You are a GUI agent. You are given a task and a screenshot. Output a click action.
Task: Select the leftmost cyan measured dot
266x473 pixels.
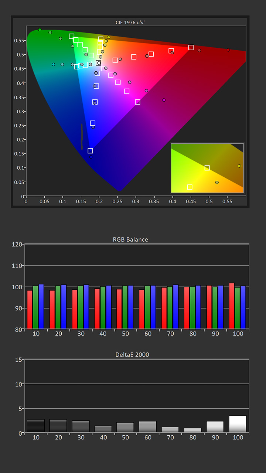pos(54,64)
